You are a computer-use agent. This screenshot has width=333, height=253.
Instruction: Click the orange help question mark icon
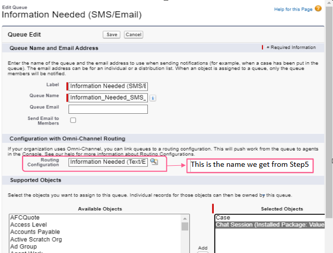point(318,9)
